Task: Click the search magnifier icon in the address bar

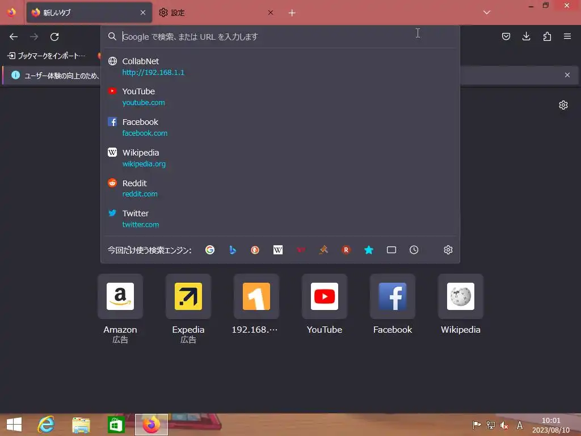Action: tap(112, 36)
